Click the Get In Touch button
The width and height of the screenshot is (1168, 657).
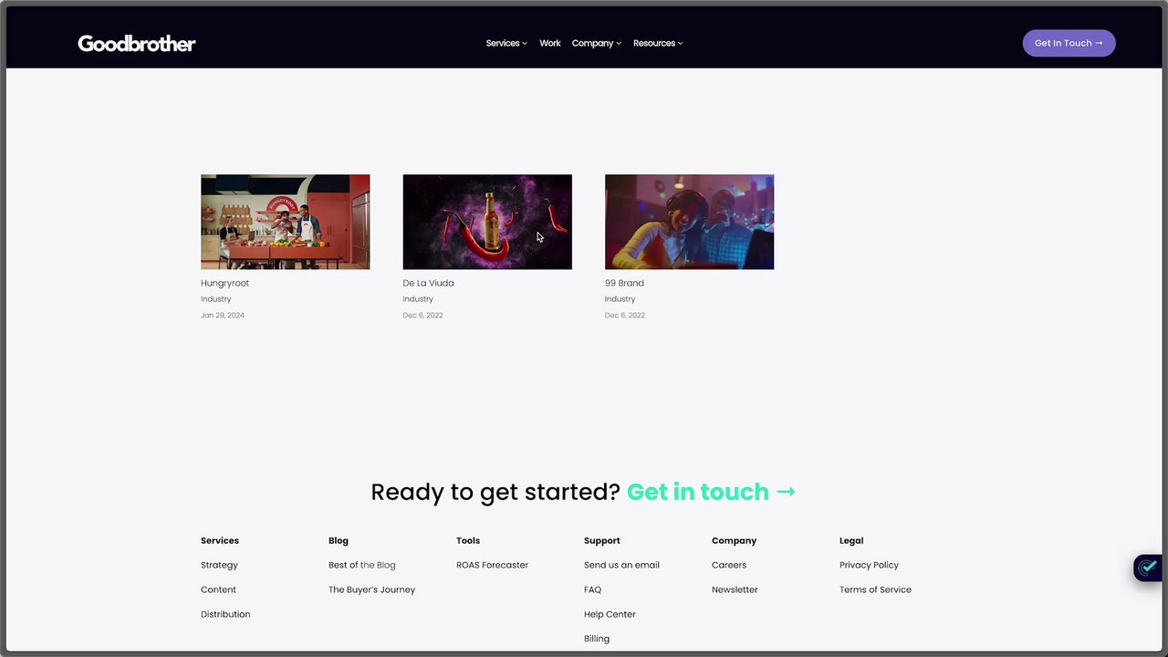pos(1069,43)
